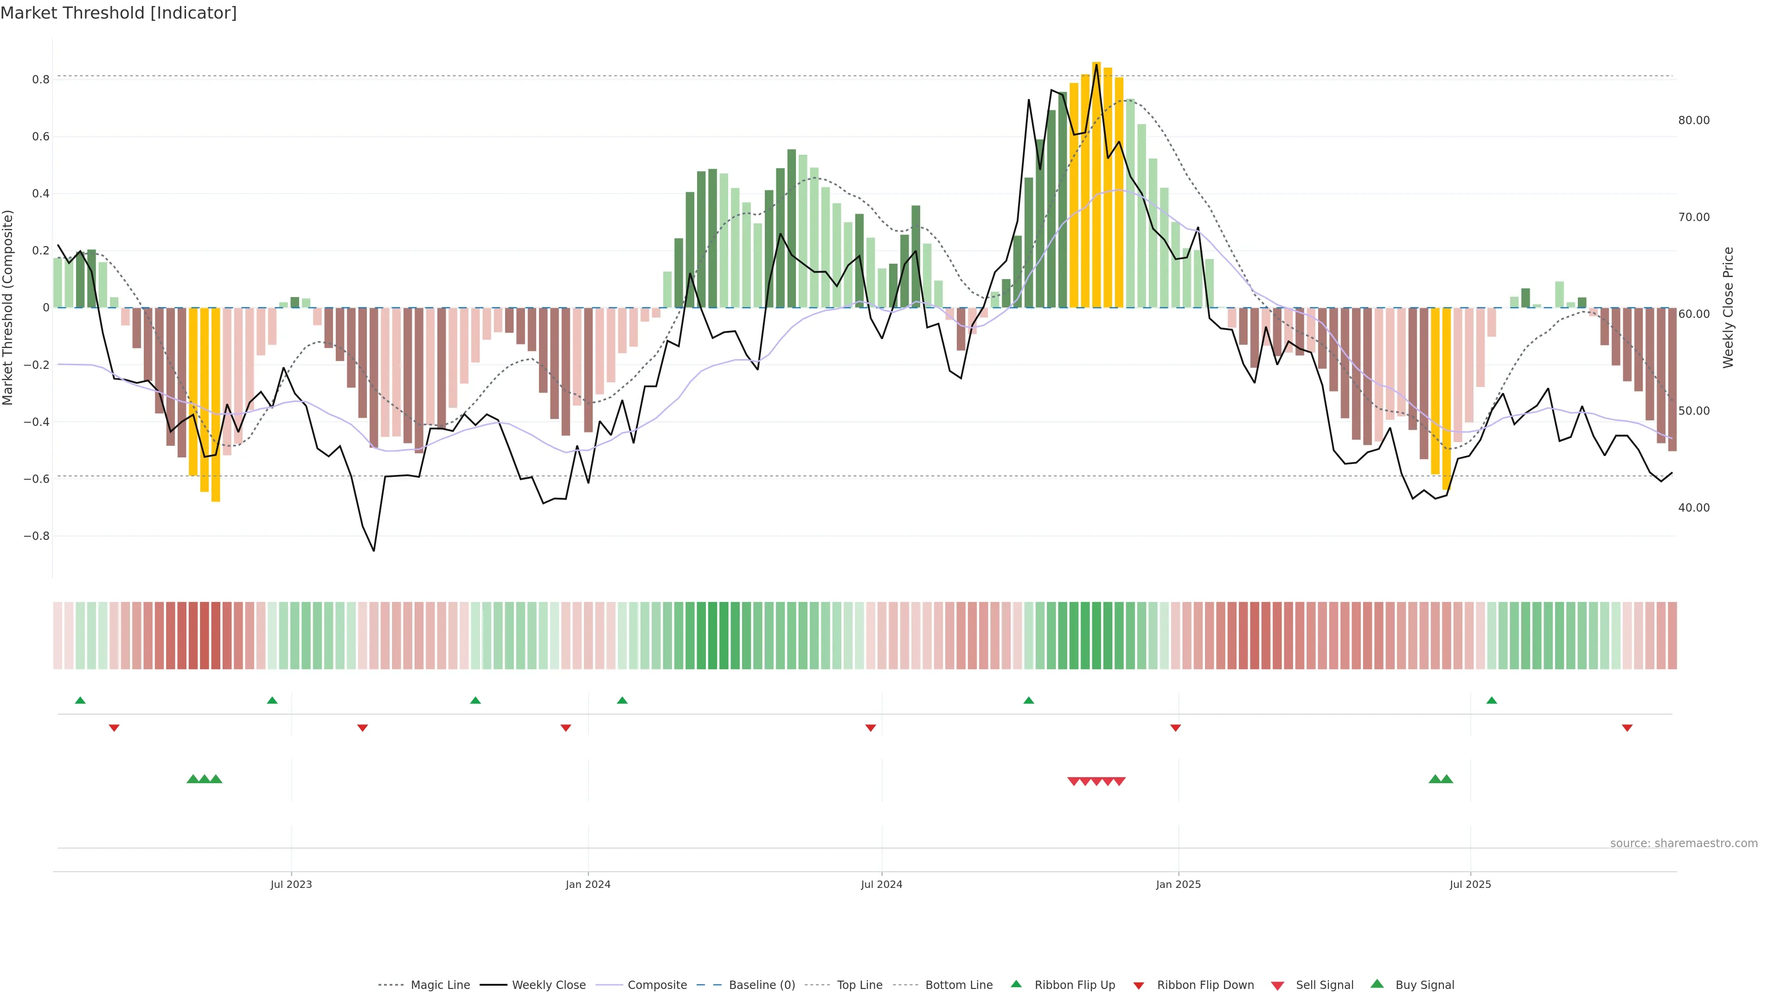Select the ribbon flip up marker just before Jul 2023
Viewport: 1781px width, 1001px height.
pos(272,701)
